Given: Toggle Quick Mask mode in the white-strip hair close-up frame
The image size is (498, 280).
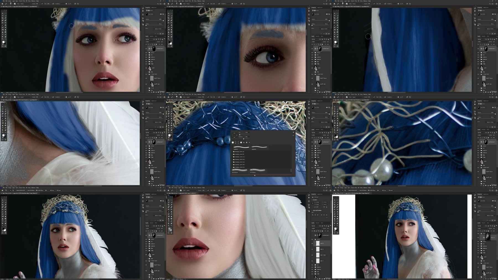Looking at the screenshot, I should coord(334,46).
